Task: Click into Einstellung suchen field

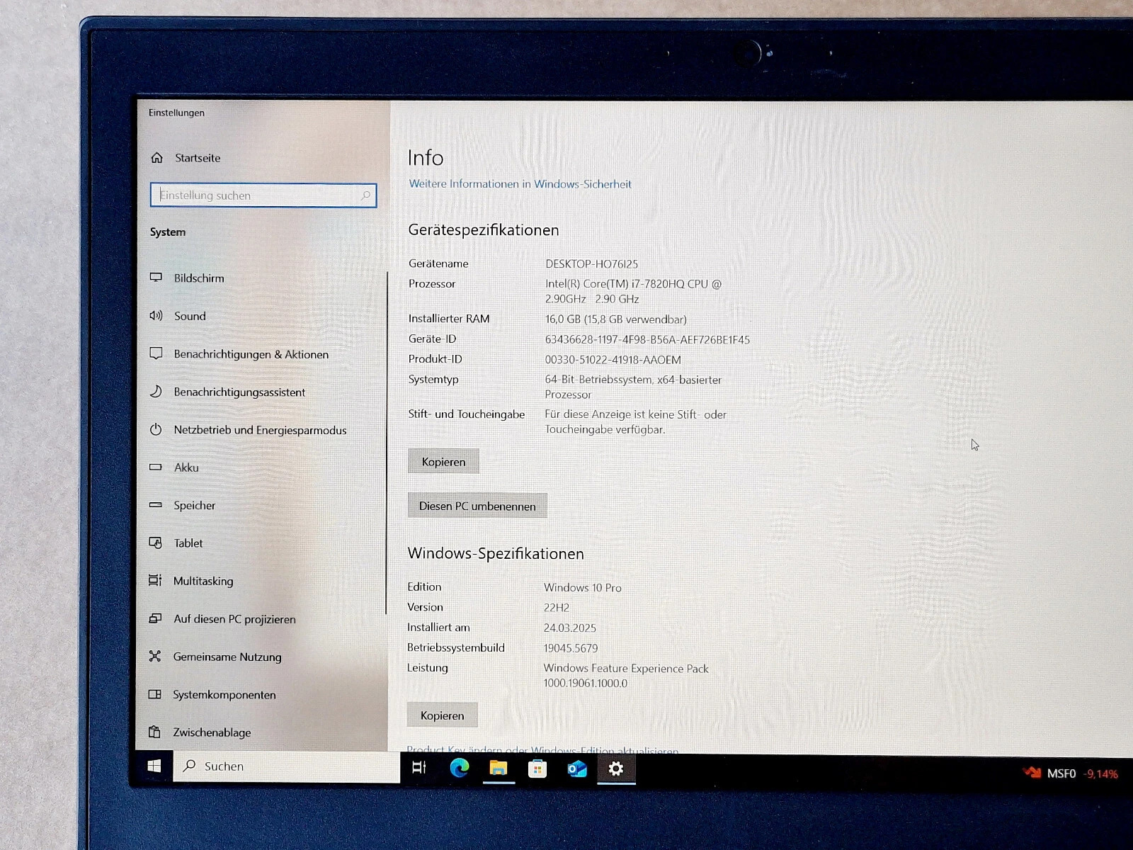Action: (x=263, y=195)
